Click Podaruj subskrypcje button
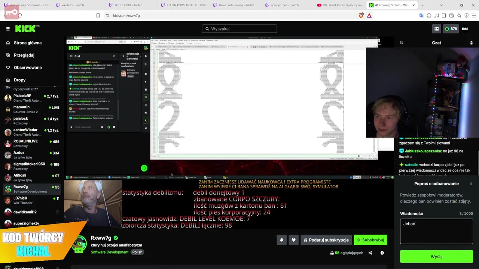The width and height of the screenshot is (479, 269). point(326,240)
